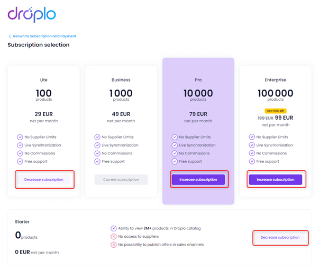Decrease subscription to the Starter plan

pyautogui.click(x=280, y=237)
